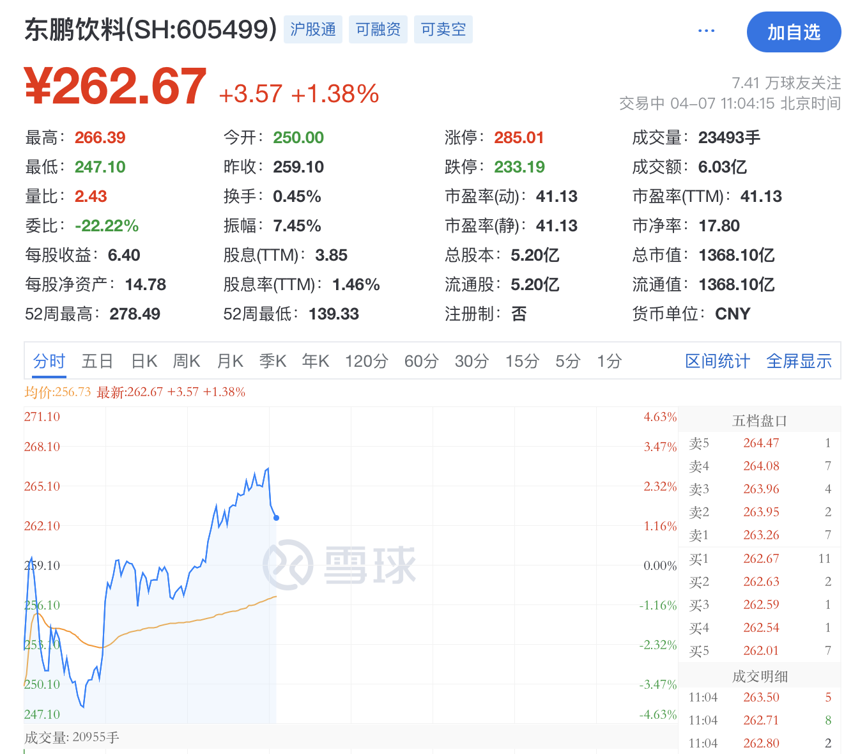Open the 周K chart tab
860x754 pixels.
point(187,361)
